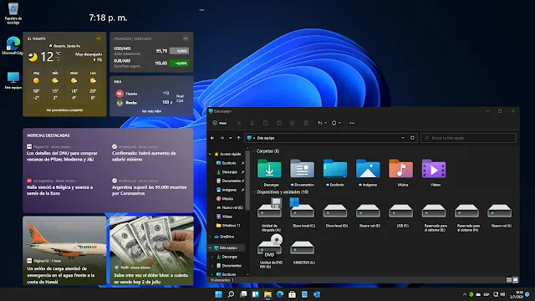
Task: Click the Buscar en Este equipo search box
Action: tap(468, 138)
